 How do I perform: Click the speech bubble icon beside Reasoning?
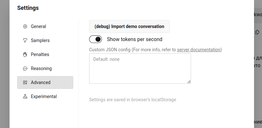[x=25, y=68]
